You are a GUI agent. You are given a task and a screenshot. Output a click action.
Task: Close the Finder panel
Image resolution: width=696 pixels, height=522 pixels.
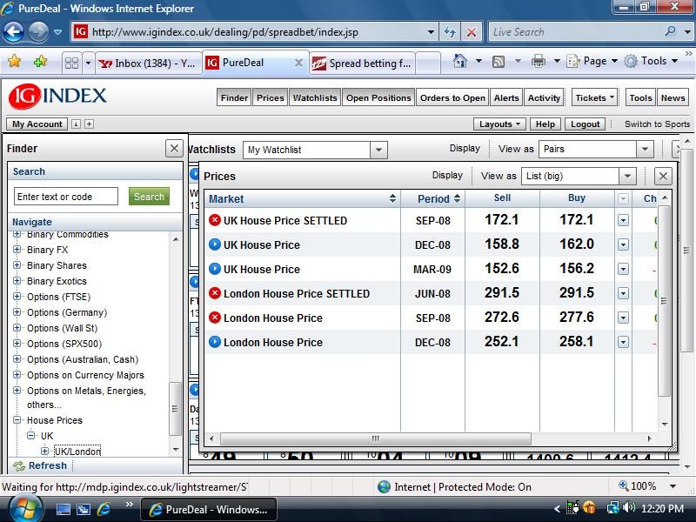(174, 148)
